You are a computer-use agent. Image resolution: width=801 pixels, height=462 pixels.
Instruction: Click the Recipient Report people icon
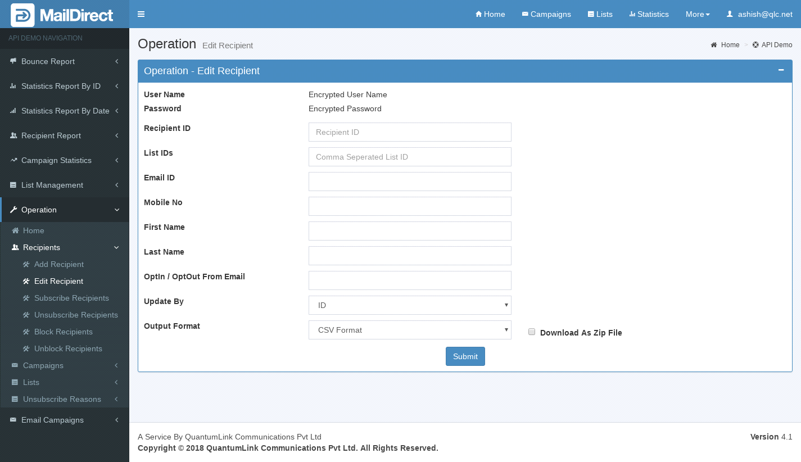click(13, 135)
